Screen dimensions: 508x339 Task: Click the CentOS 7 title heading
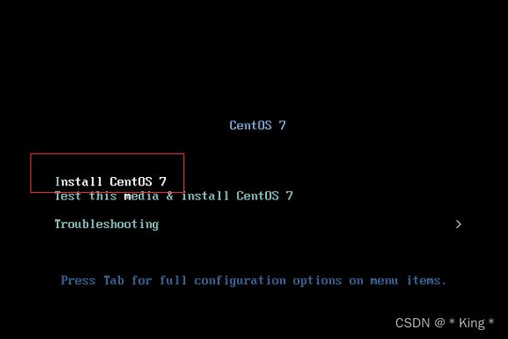click(x=258, y=125)
